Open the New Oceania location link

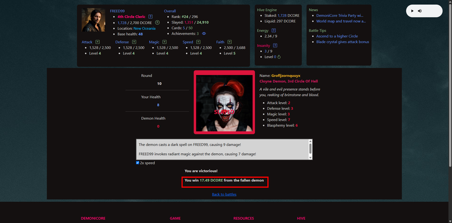click(x=144, y=28)
